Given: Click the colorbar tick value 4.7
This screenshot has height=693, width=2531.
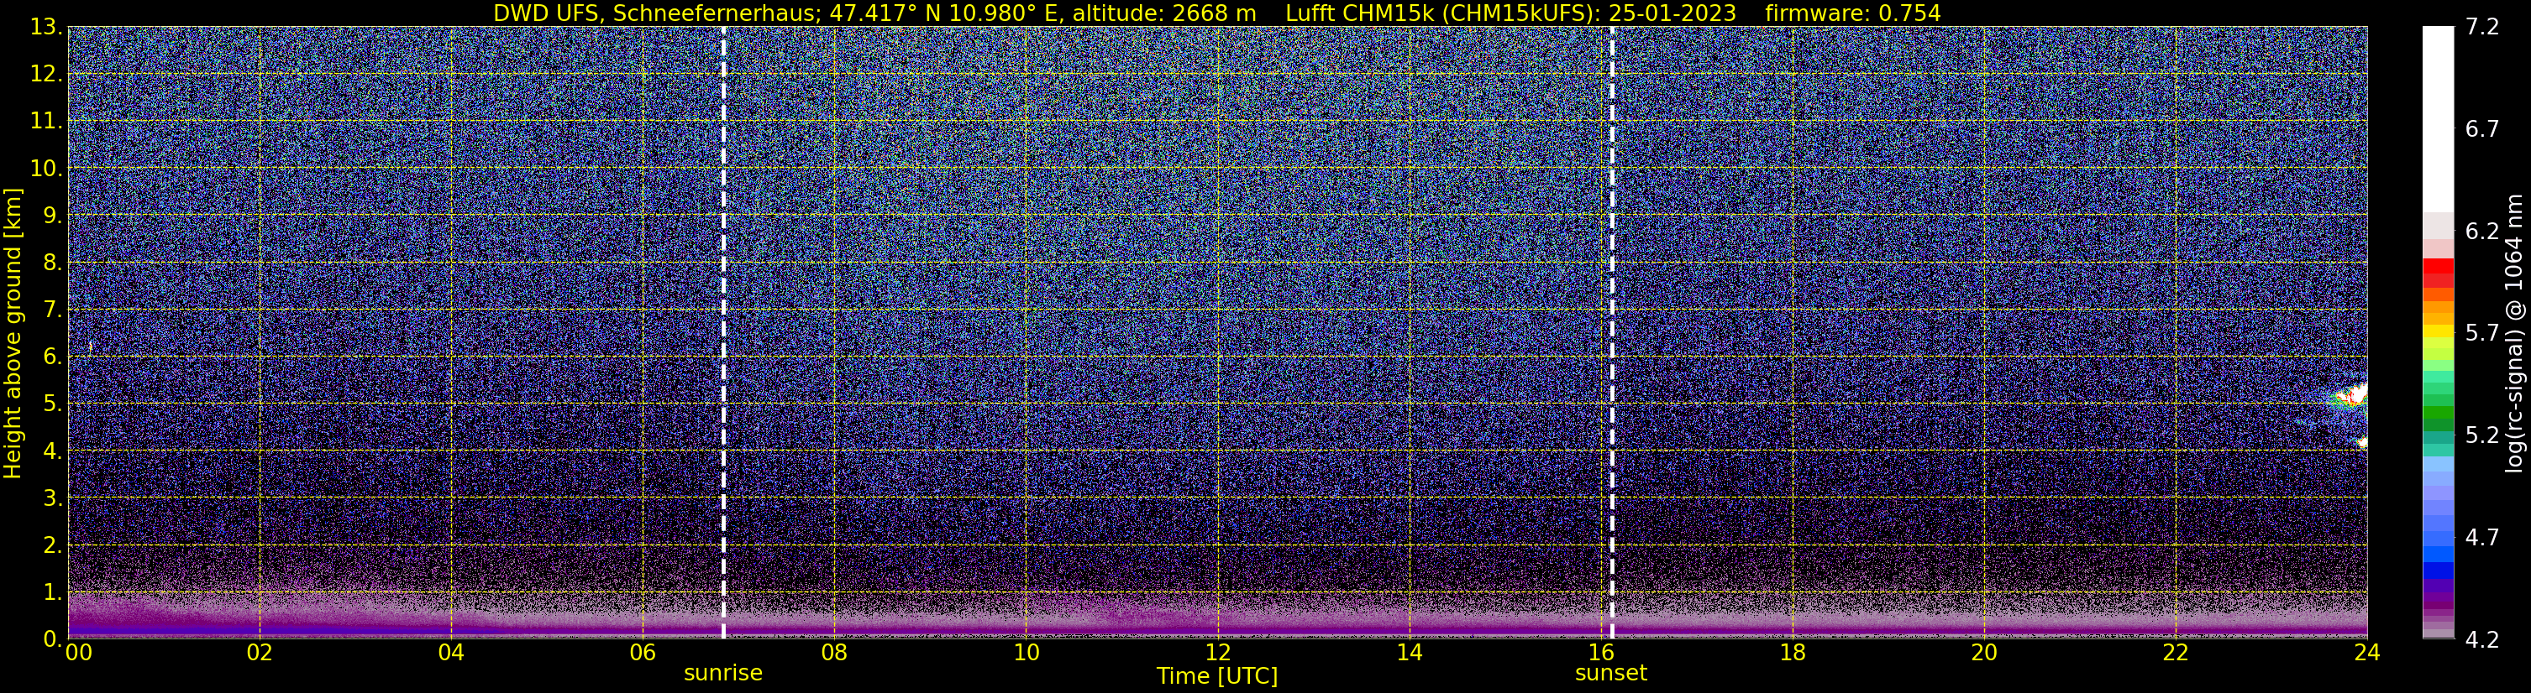Looking at the screenshot, I should click(x=2482, y=537).
